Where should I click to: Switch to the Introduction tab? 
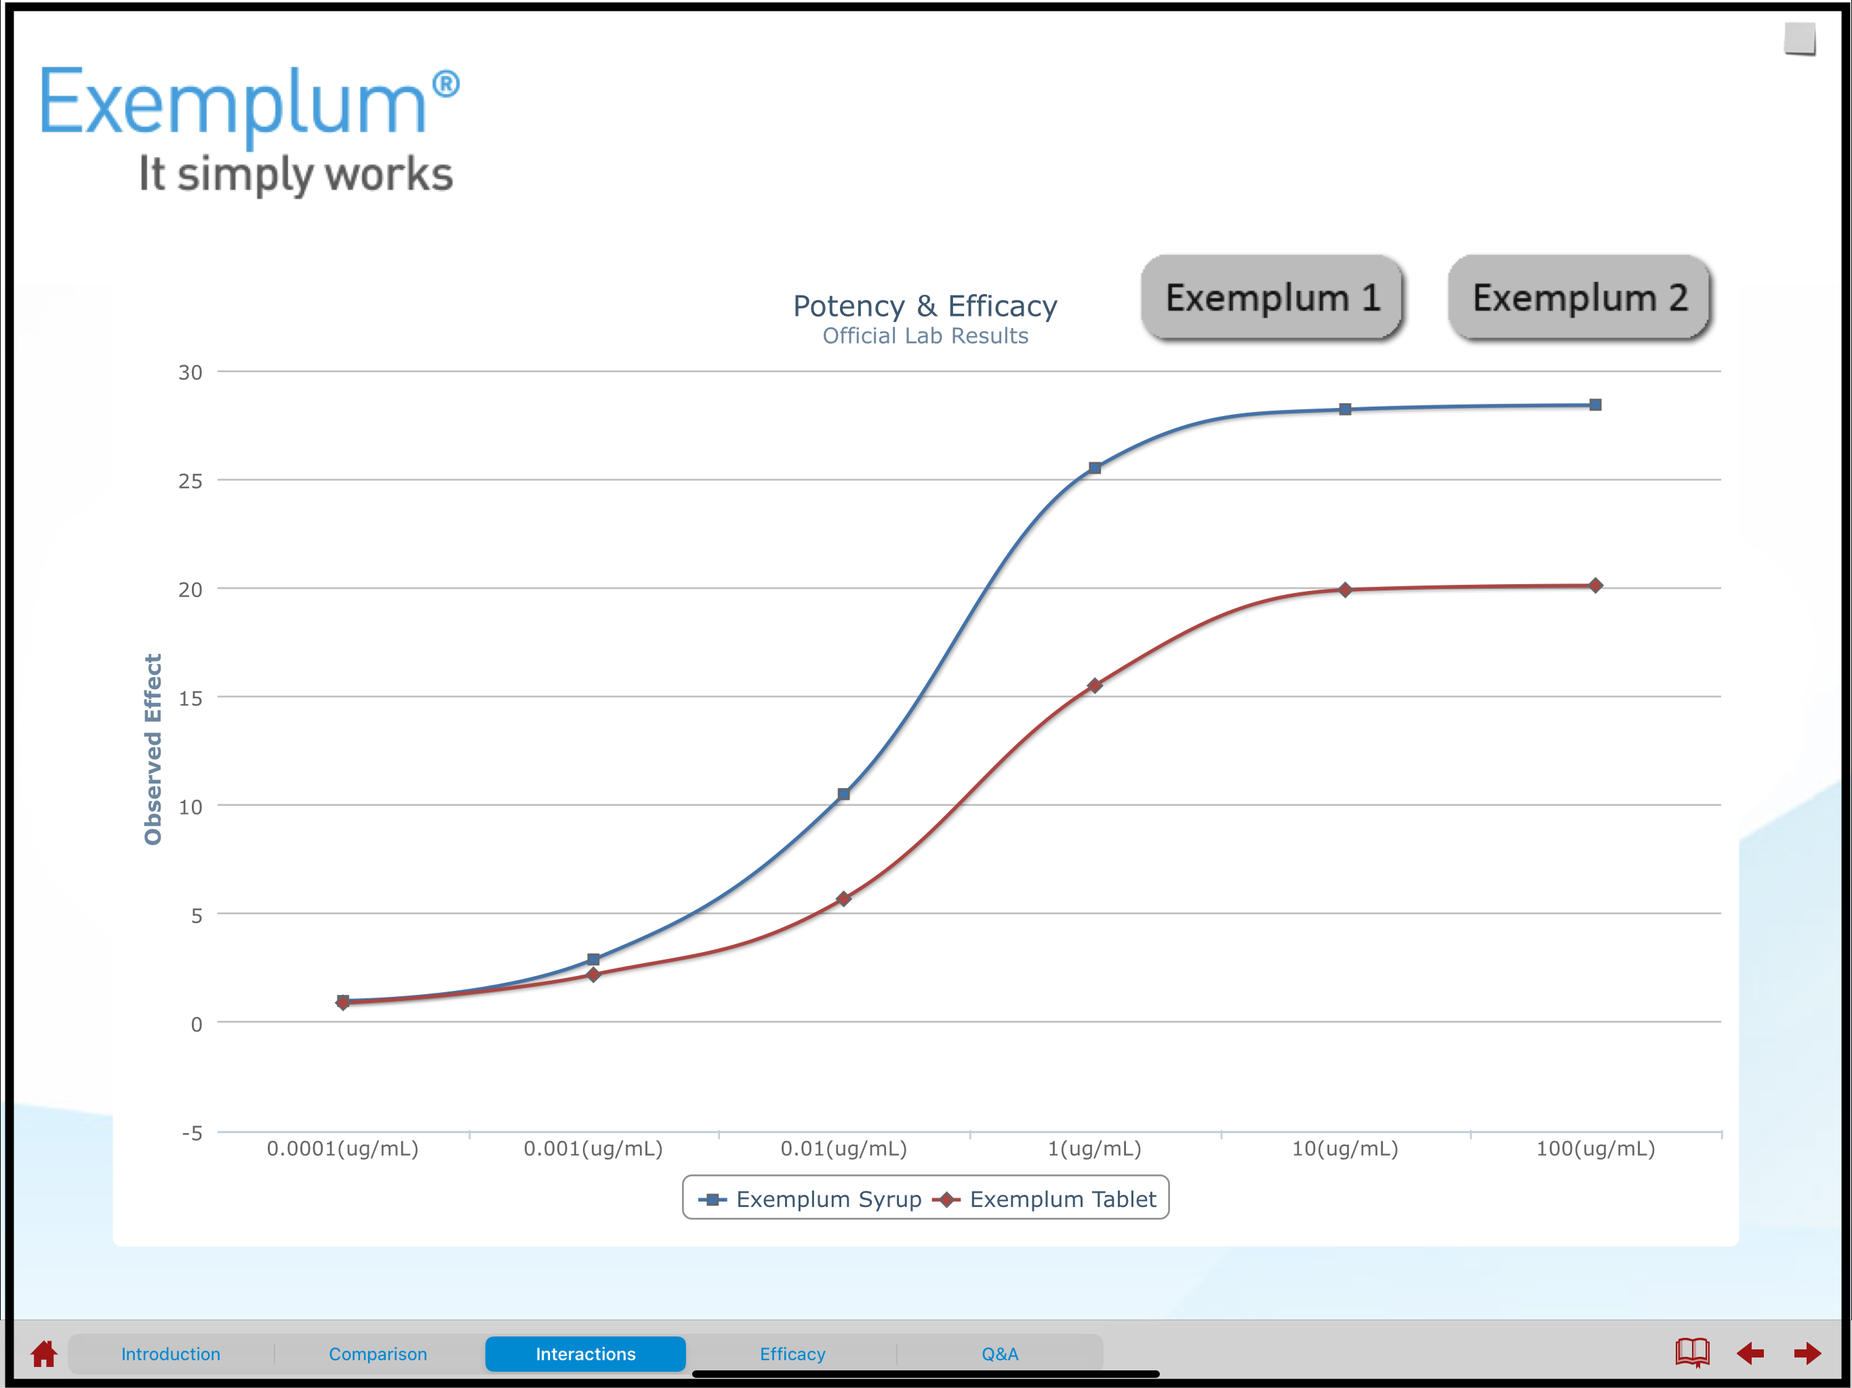171,1353
